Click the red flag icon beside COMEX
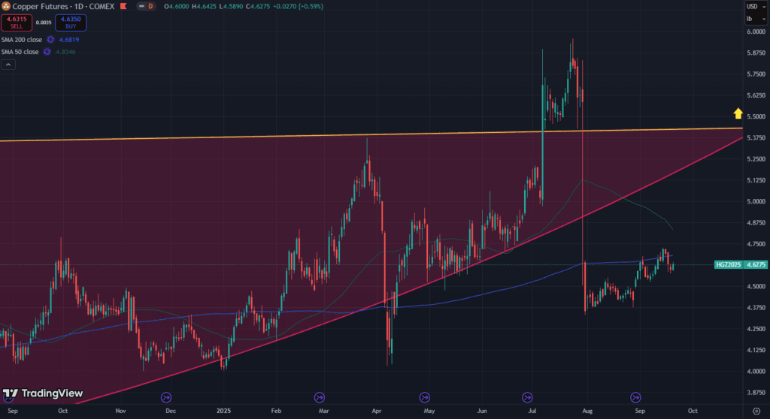This screenshot has width=770, height=419. [125, 6]
